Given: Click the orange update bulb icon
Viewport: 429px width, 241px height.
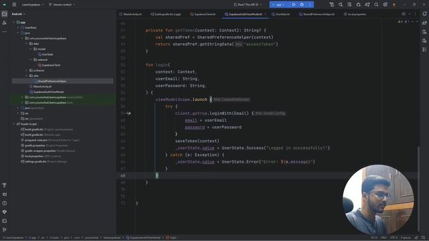Looking at the screenshot, I should pyautogui.click(x=394, y=5).
